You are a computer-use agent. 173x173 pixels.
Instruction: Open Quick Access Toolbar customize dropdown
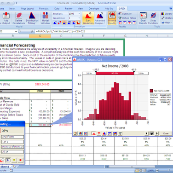(17, 3)
